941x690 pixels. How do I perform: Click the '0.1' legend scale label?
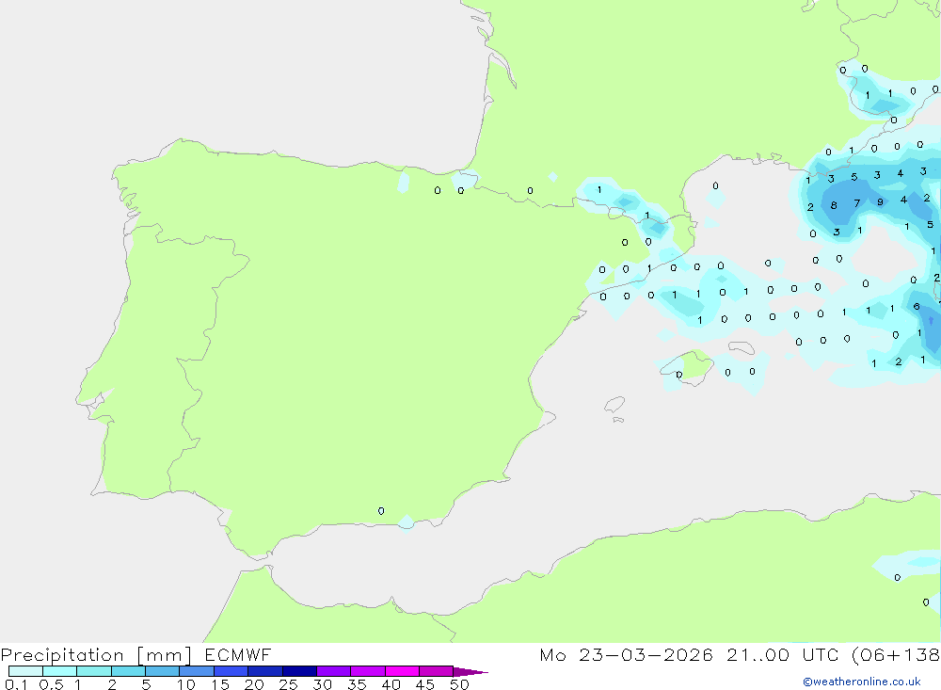(16, 684)
